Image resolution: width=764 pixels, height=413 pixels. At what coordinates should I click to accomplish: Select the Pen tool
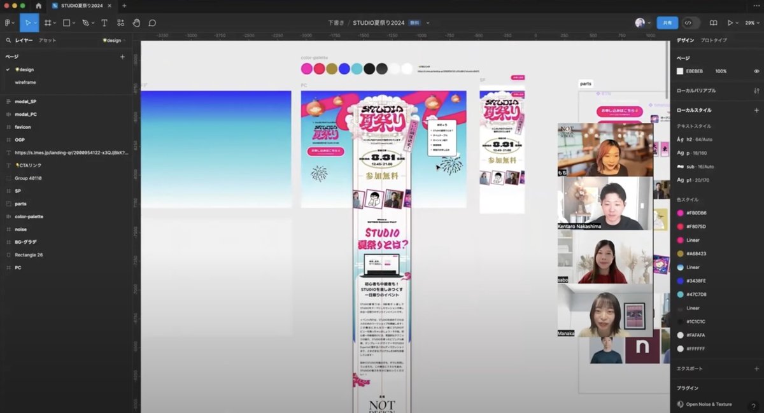click(85, 23)
